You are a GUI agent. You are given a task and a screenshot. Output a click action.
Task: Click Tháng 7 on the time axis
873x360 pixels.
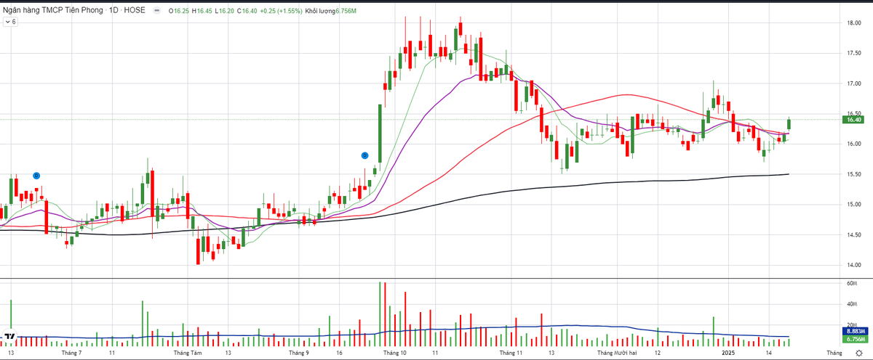[71, 352]
